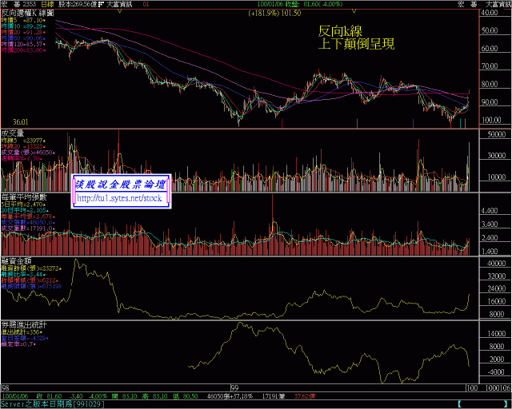512x409 pixels.
Task: Click the 98 year marker on time axis
Action: [6, 387]
